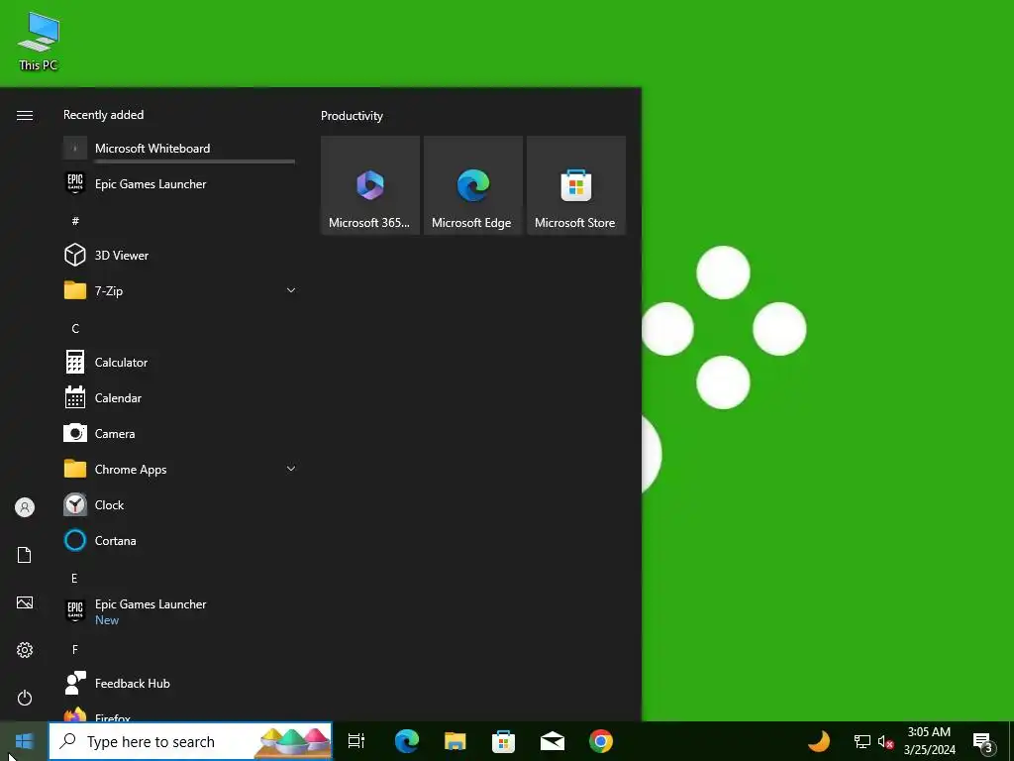
Task: Open 3D Viewer app
Action: (178, 255)
